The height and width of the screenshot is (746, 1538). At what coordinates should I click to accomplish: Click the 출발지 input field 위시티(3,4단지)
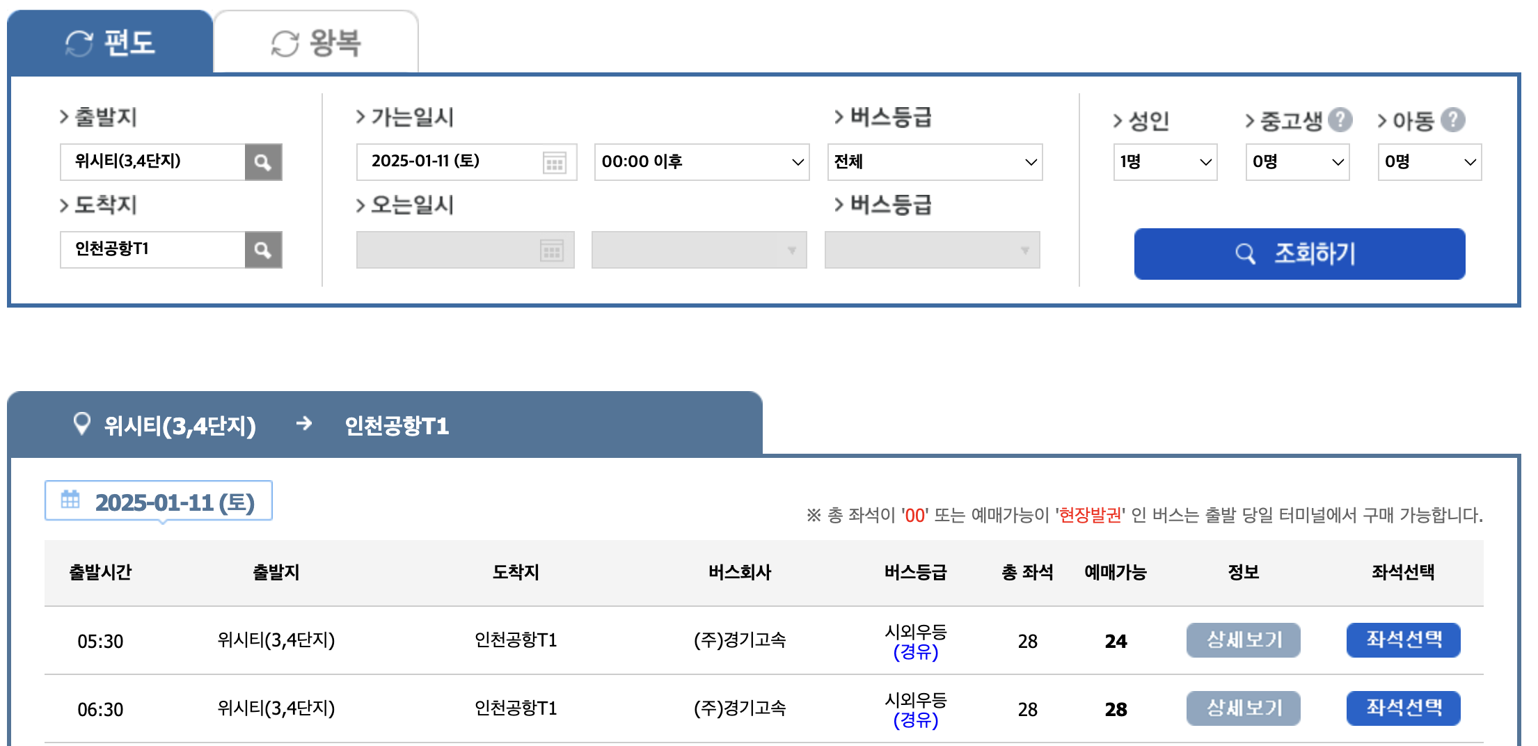point(153,162)
